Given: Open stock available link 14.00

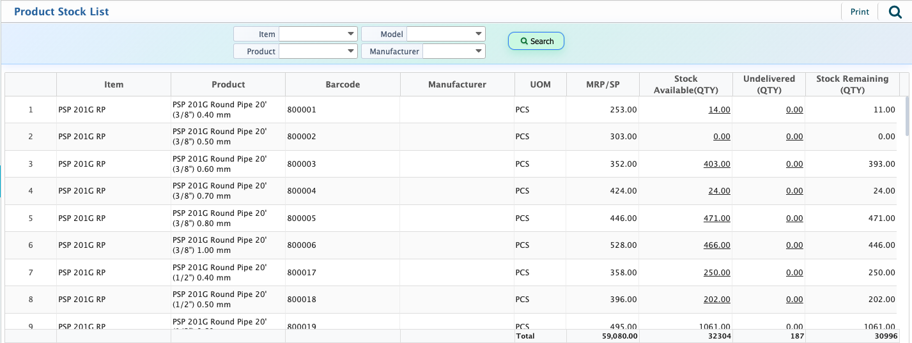Looking at the screenshot, I should point(719,110).
